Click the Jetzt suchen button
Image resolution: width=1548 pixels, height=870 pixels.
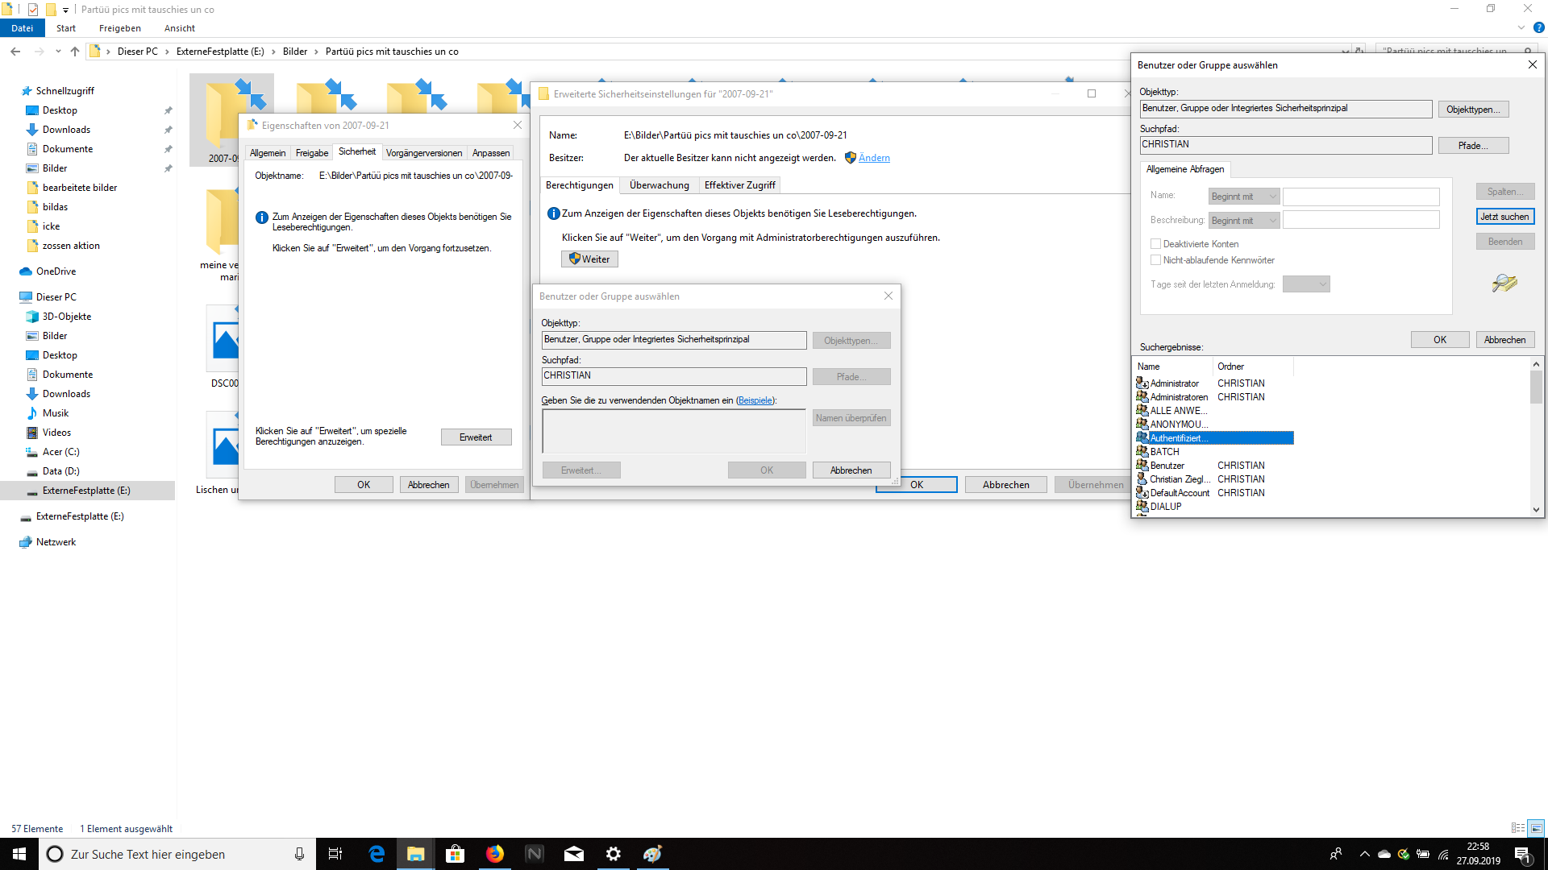(1504, 217)
